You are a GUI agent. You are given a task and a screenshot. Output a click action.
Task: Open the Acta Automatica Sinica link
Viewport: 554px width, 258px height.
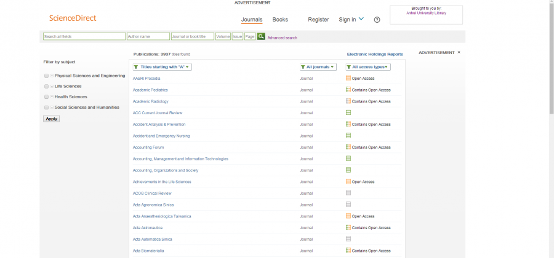coord(152,239)
